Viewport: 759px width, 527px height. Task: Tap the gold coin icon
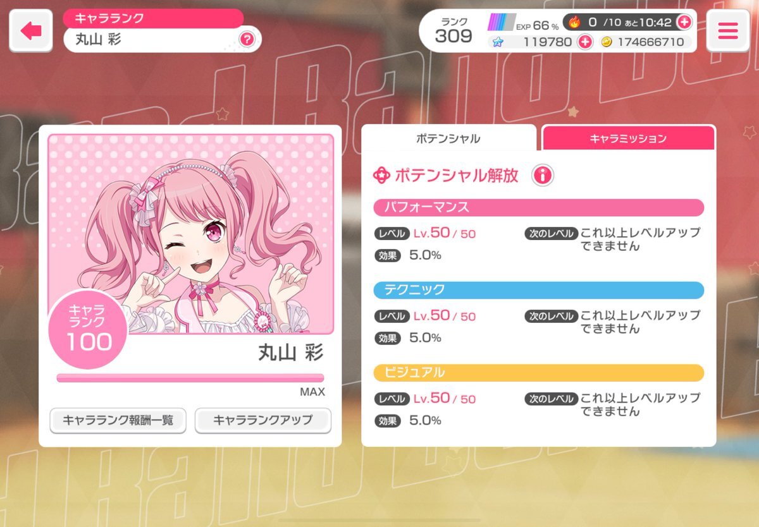605,42
